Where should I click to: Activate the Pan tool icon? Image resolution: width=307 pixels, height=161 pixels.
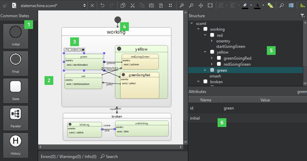point(201,6)
